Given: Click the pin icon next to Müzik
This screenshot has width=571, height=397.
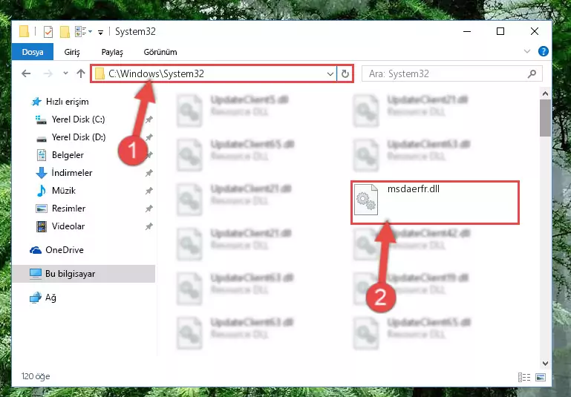Looking at the screenshot, I should [x=149, y=191].
